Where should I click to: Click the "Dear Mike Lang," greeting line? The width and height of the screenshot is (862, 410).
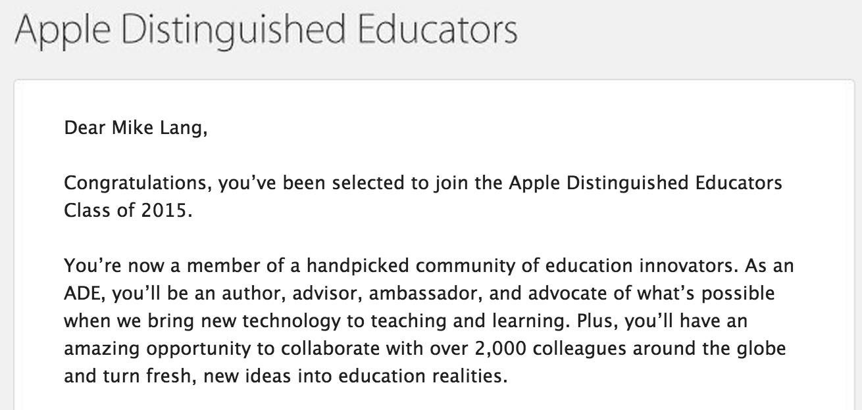(x=136, y=127)
